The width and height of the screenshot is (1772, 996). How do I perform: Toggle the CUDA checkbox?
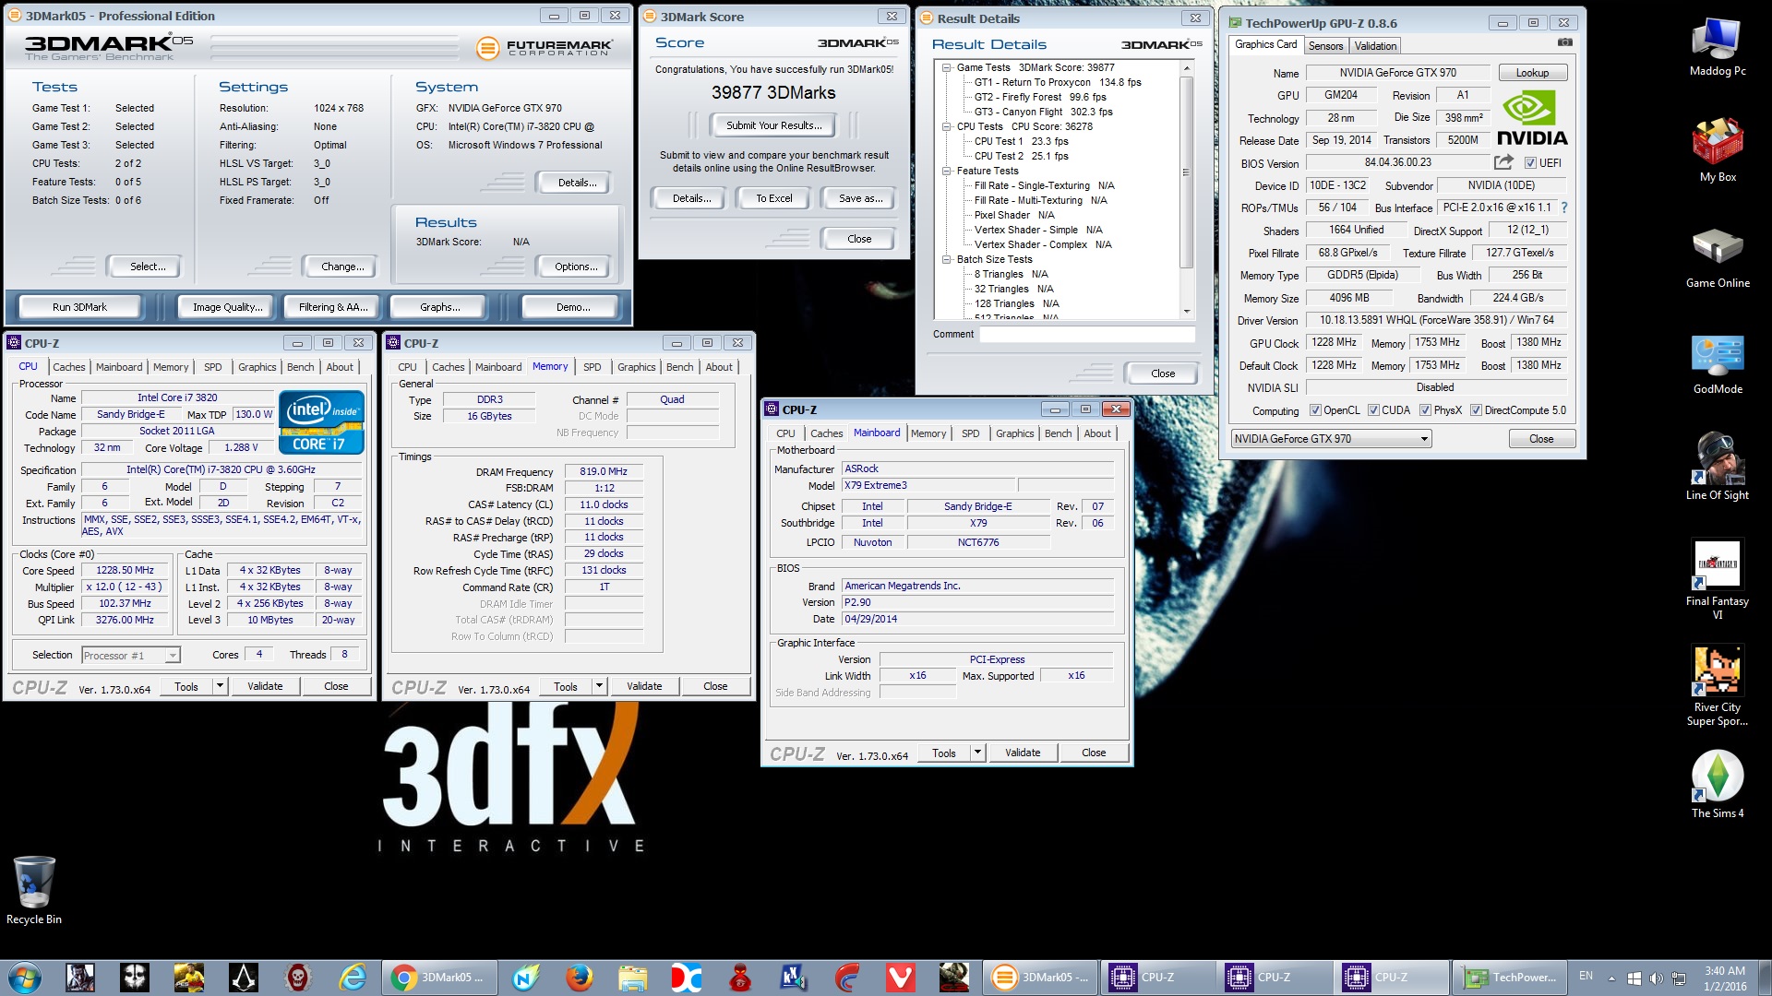pyautogui.click(x=1373, y=410)
